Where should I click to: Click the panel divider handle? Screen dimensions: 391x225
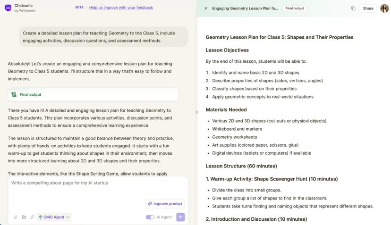click(197, 112)
